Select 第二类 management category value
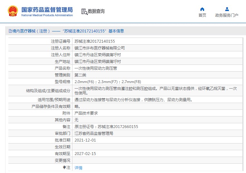Viewport: 246px width, 173px height. pyautogui.click(x=80, y=75)
